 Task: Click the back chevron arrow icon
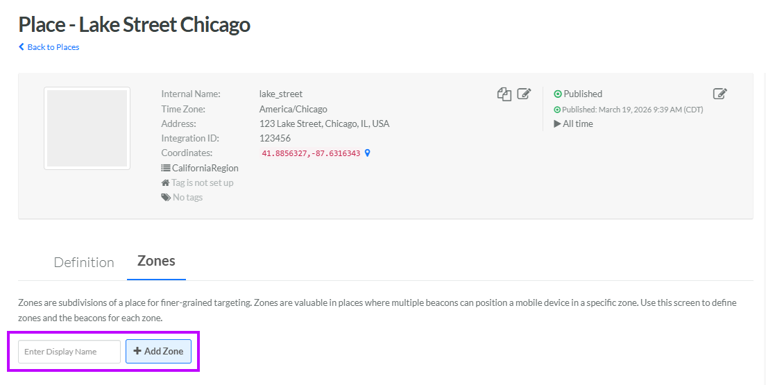(x=22, y=47)
